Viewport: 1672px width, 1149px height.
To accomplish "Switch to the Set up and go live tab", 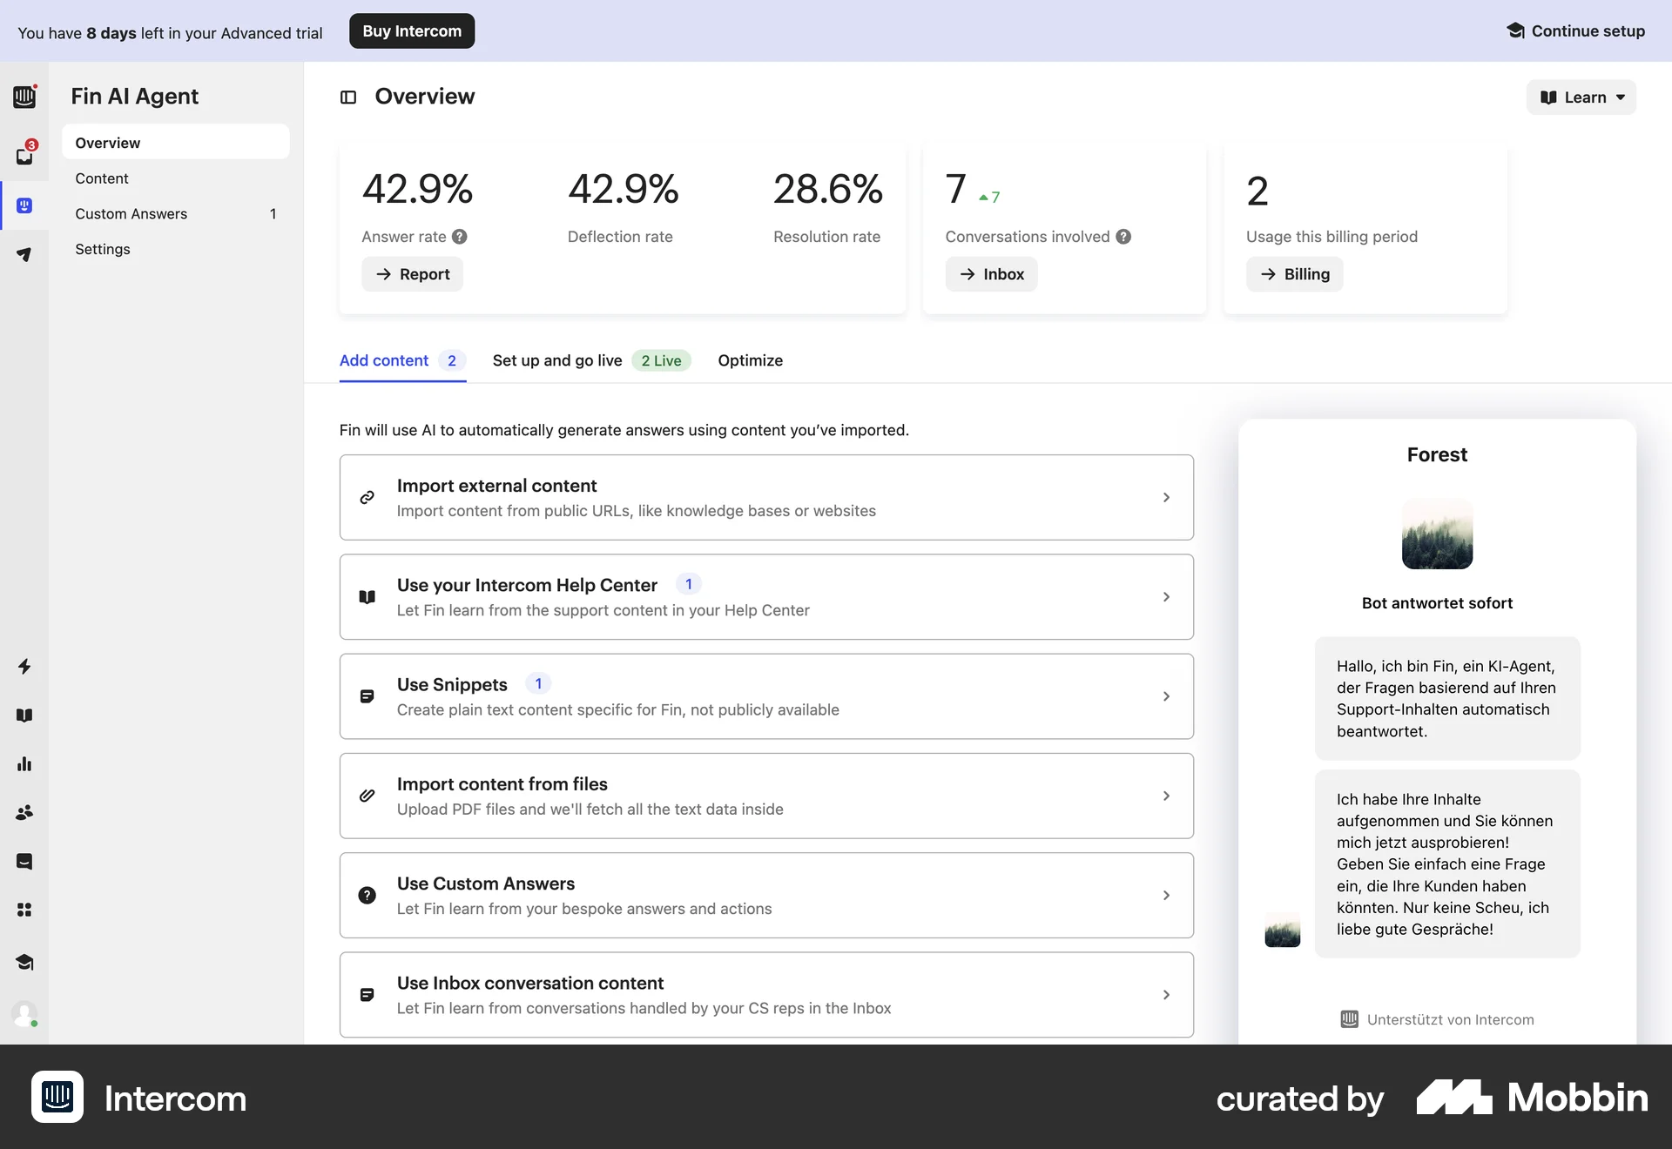I will (557, 360).
